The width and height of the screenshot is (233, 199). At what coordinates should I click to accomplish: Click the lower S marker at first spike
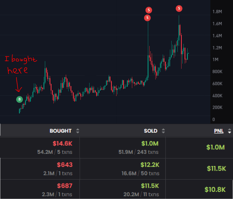(x=147, y=18)
